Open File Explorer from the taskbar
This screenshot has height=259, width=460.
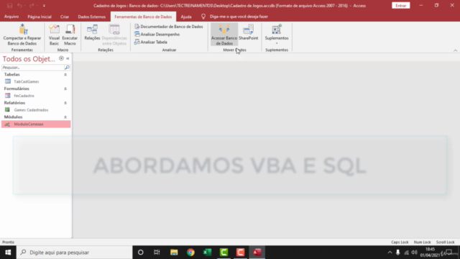pos(174,253)
